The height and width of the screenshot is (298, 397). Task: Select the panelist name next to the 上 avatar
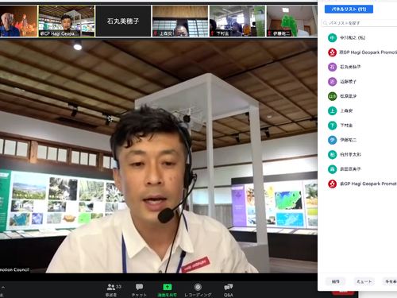tap(346, 110)
